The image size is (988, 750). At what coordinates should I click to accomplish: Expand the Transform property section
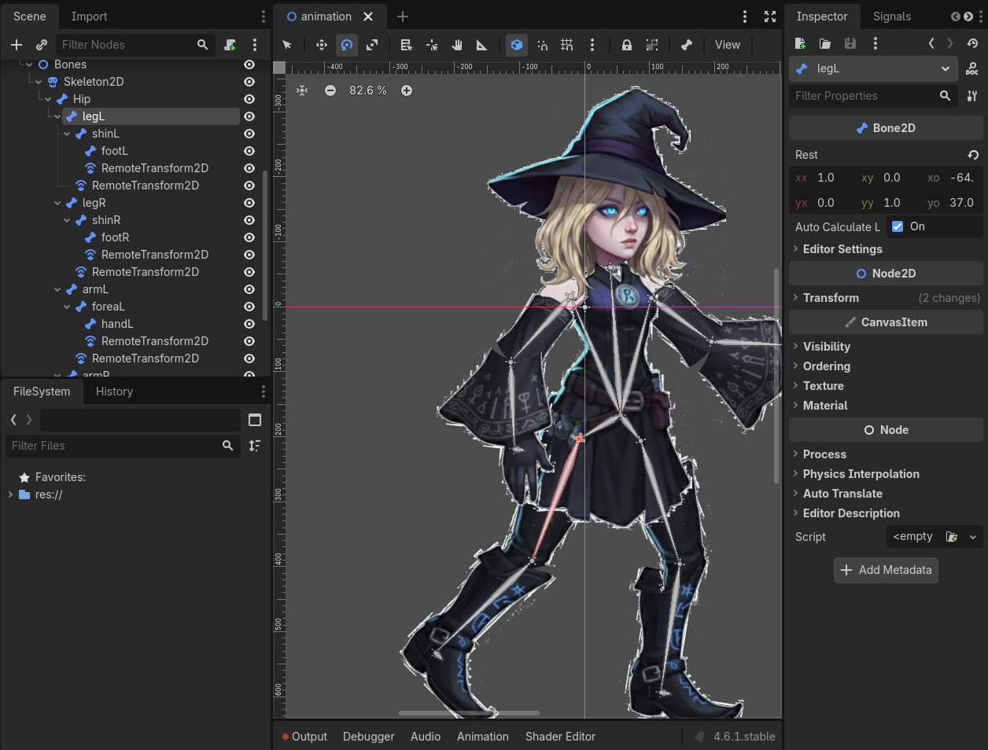(x=831, y=298)
